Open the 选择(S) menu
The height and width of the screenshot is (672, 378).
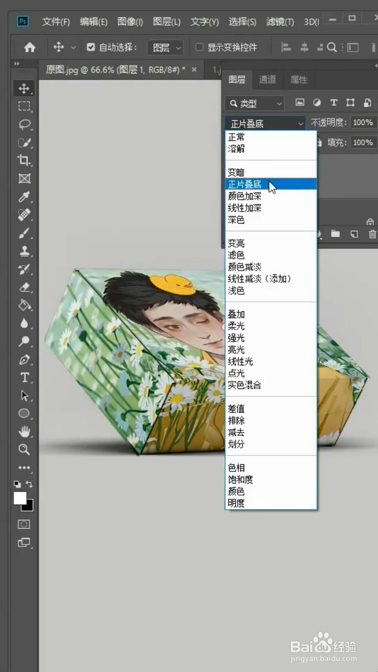coord(243,22)
